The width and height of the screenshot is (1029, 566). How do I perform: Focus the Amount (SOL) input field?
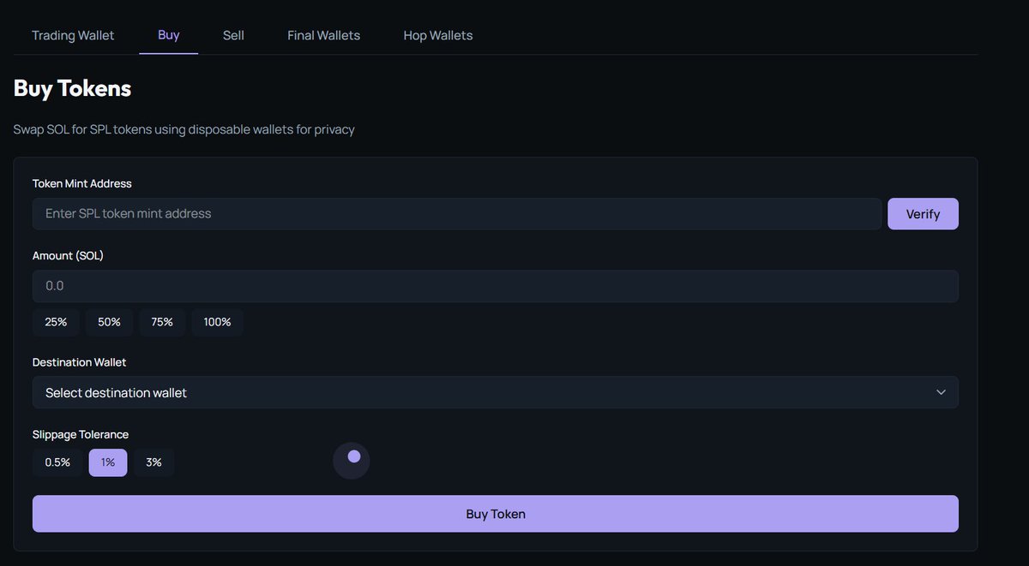pos(496,286)
